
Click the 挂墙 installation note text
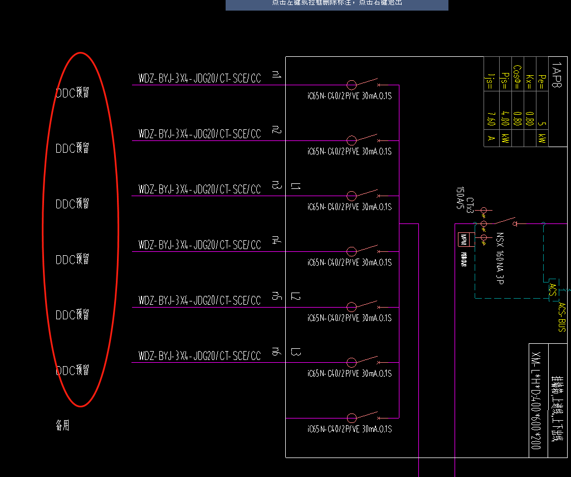point(557,409)
